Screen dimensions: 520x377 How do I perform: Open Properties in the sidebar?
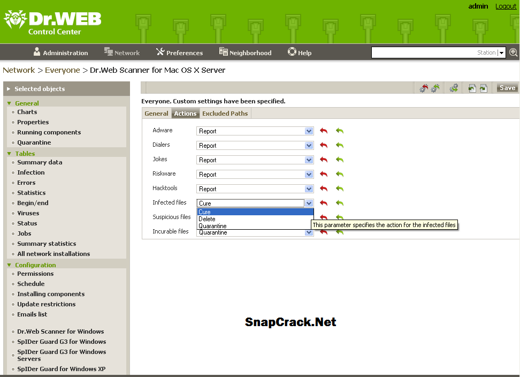tap(33, 122)
